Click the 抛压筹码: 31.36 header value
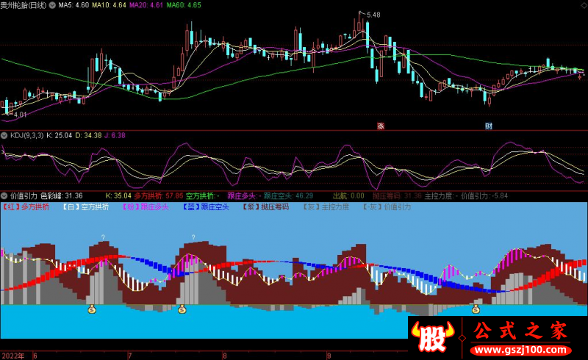Screen dimensions: 588x360 pyautogui.click(x=397, y=195)
